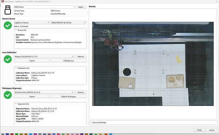Screen dimensions: 219x135
Task: Click the 'Status: Connected' text
Action: pos(21,26)
